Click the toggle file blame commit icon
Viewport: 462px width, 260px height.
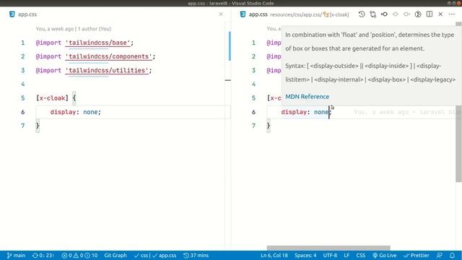(384, 14)
